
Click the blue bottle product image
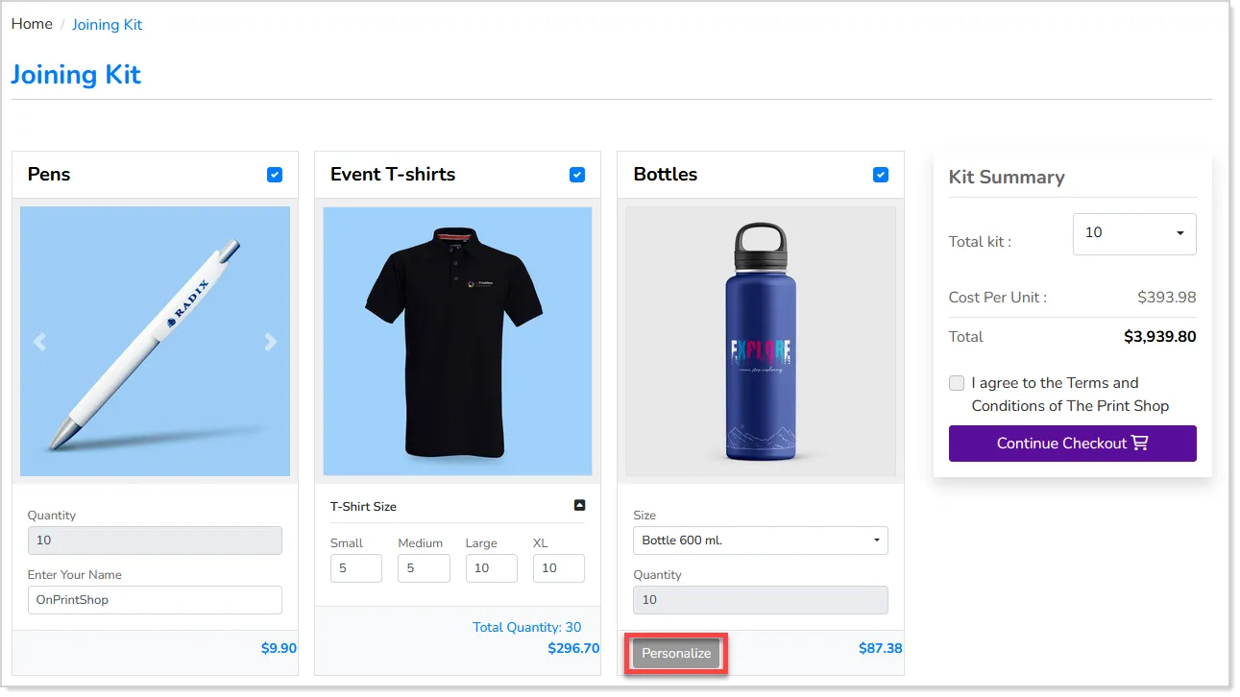point(761,342)
